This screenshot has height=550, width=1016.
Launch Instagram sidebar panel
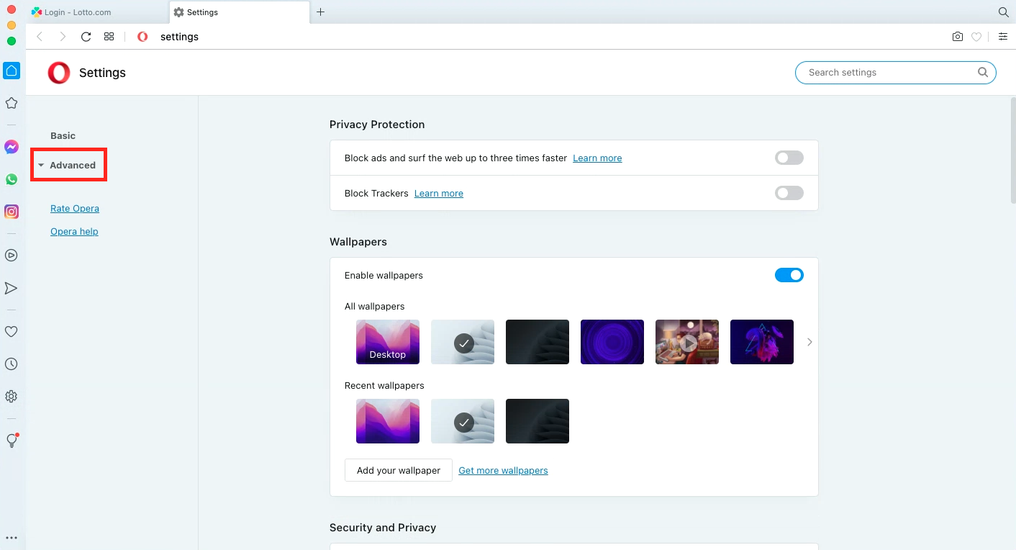pos(12,212)
